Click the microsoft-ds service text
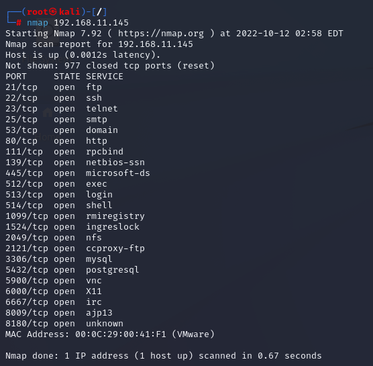373x366 pixels. 118,173
